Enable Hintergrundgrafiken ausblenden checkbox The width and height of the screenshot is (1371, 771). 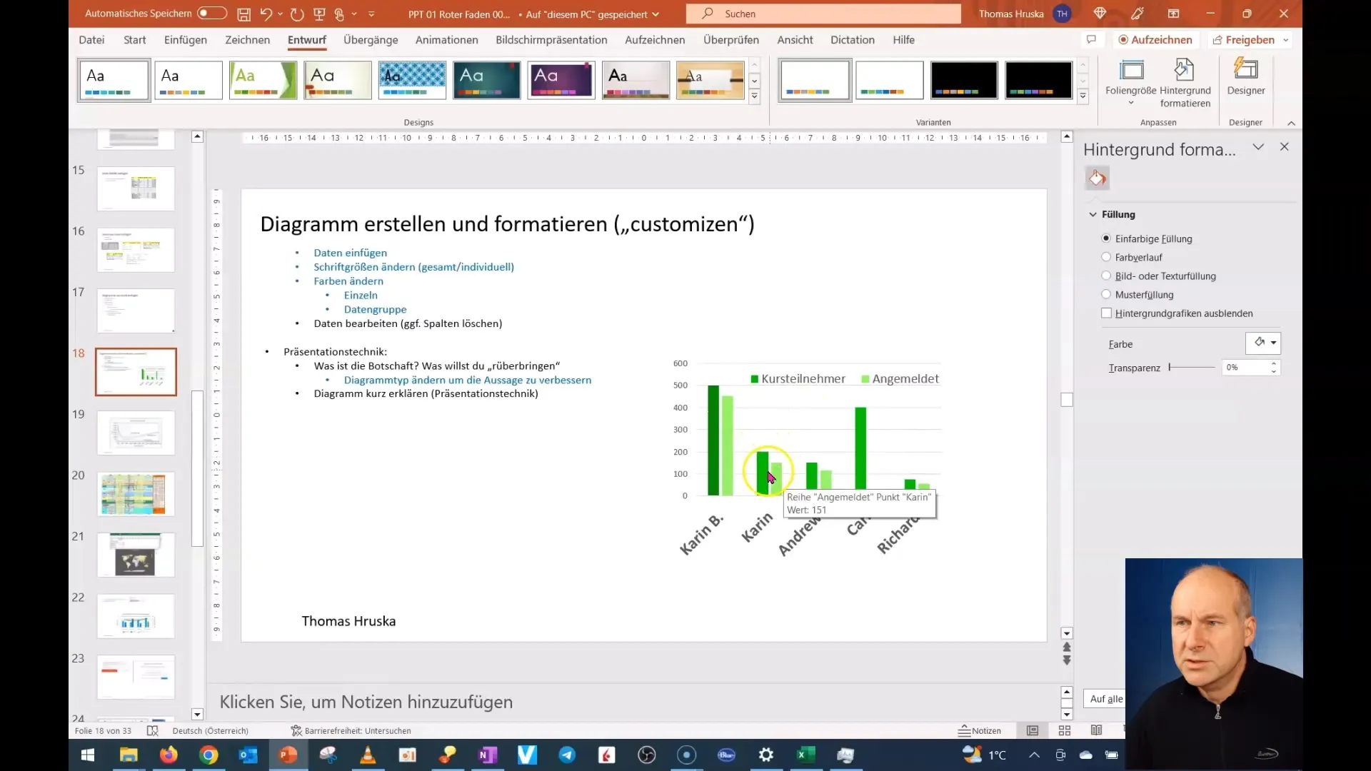pos(1108,313)
